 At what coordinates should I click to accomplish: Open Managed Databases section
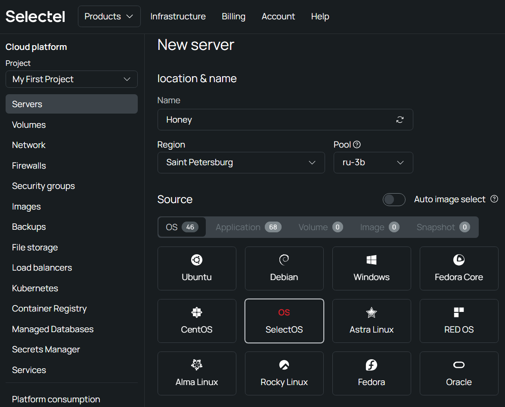pos(53,329)
